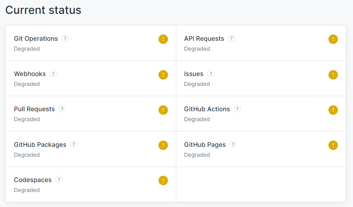Click Degraded status under Issues
Screen dimensions: 353x207
click(197, 84)
